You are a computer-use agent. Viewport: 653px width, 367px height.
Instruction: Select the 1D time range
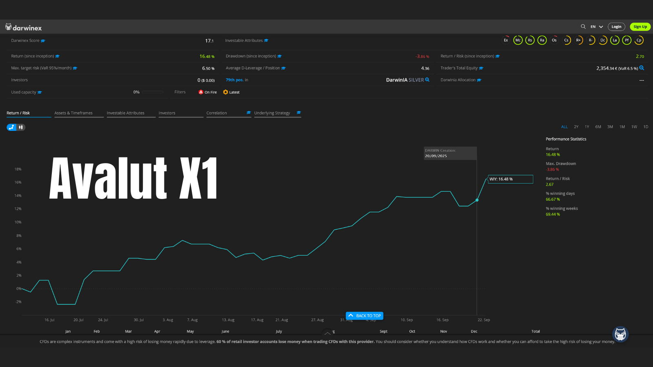(x=646, y=127)
